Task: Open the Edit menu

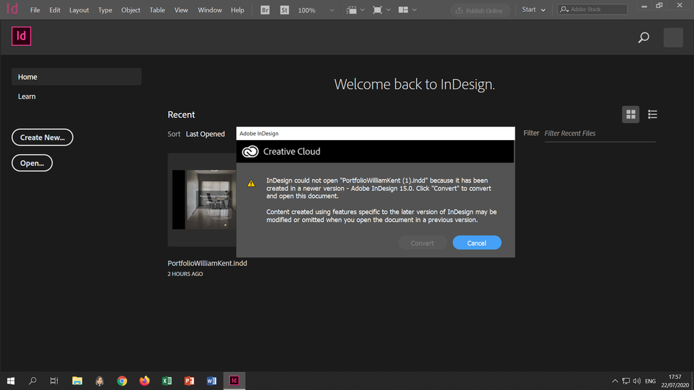Action: 55,10
